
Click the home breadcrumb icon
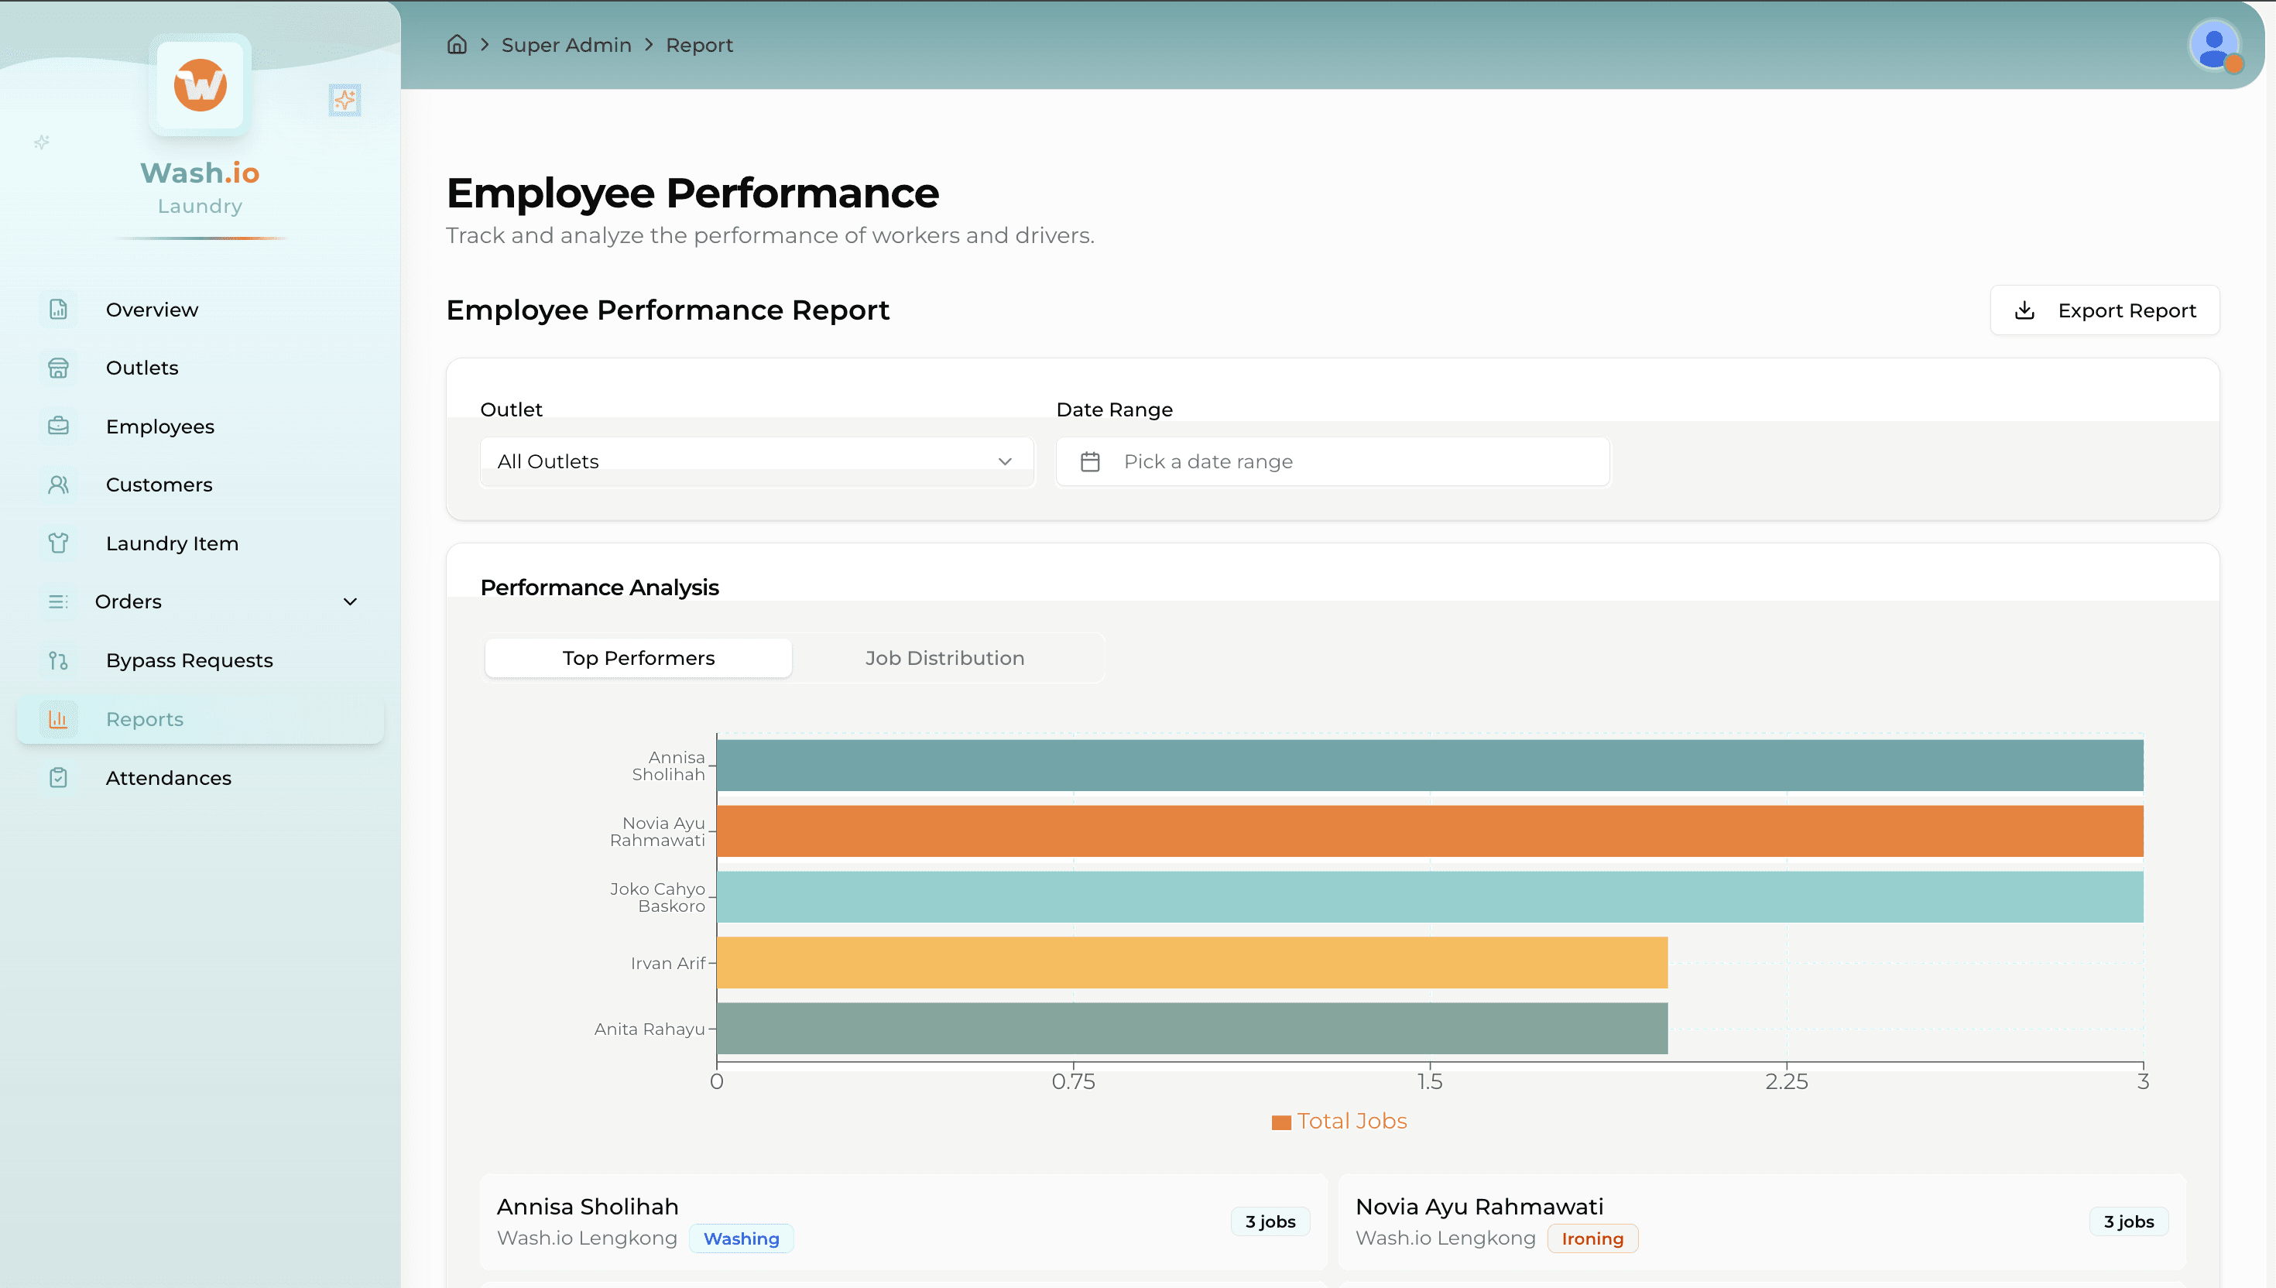pos(457,44)
